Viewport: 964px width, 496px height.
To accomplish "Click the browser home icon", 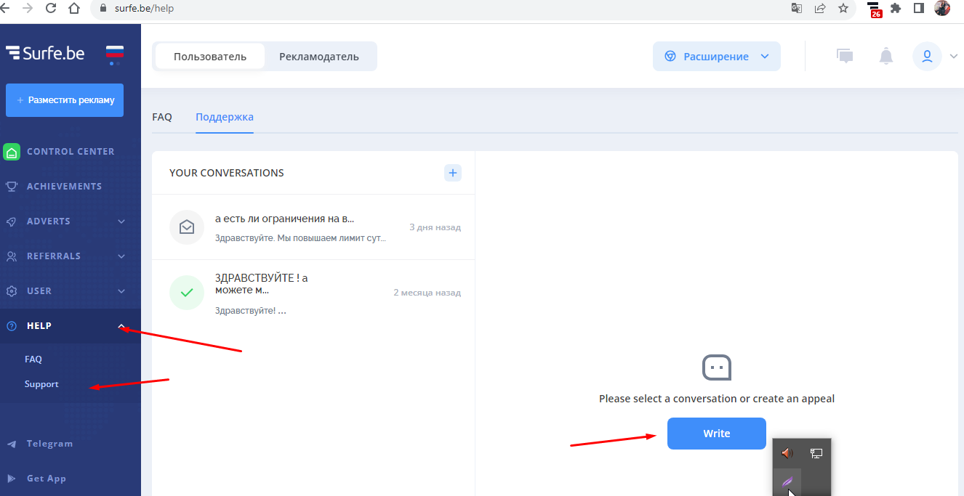I will point(73,9).
